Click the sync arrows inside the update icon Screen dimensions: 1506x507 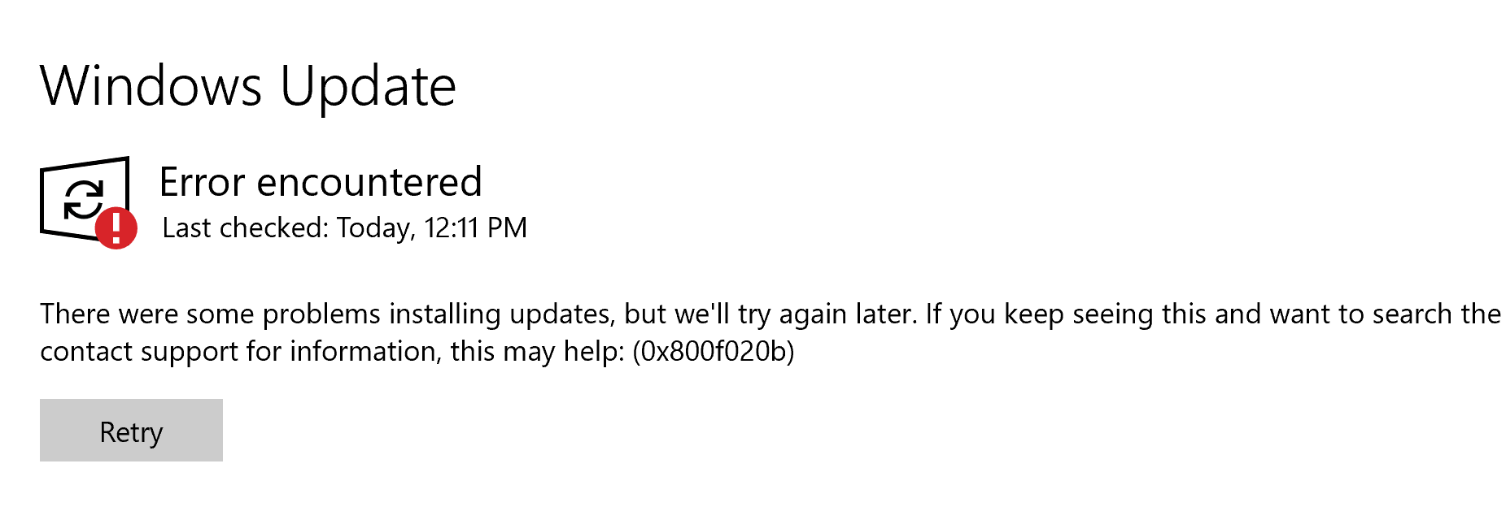click(84, 199)
